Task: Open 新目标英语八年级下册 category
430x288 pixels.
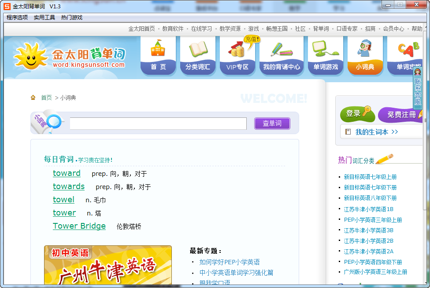Action: coord(370,198)
